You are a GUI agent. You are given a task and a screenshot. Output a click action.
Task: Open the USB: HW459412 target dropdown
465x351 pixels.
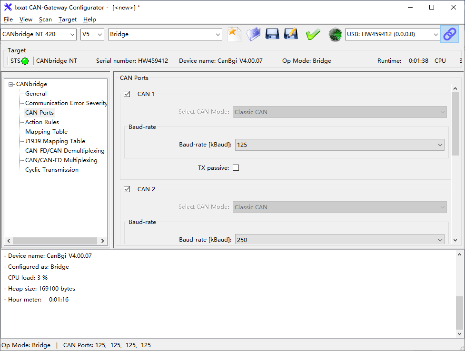pos(392,34)
